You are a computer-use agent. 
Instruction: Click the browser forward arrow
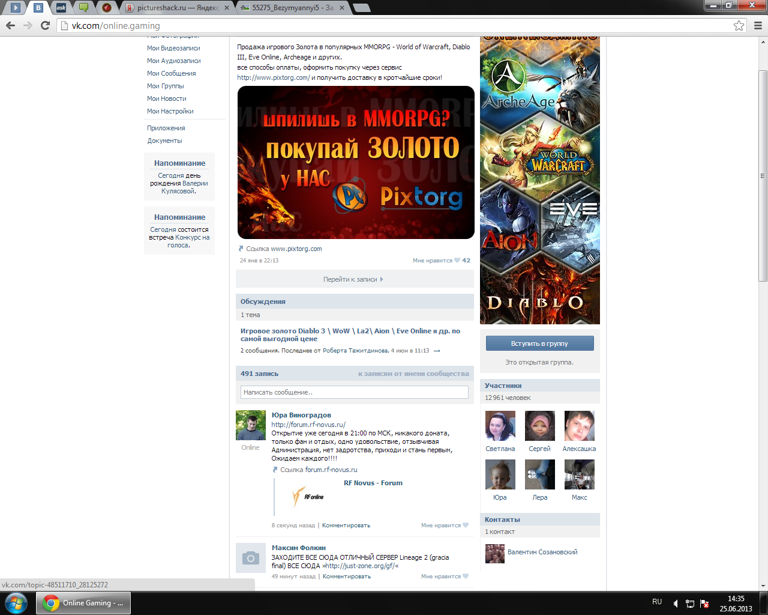point(28,25)
